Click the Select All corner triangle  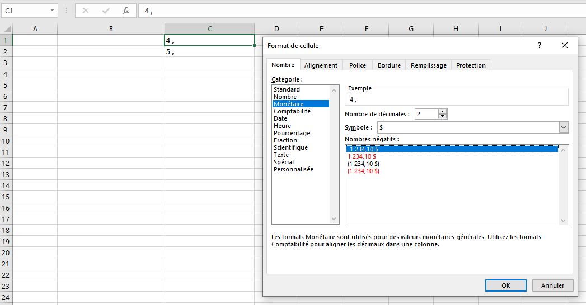(x=7, y=29)
